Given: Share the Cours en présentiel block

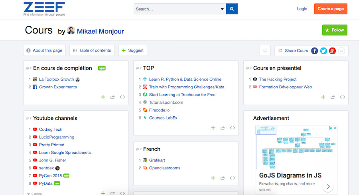Looking at the screenshot, I should click(333, 97).
